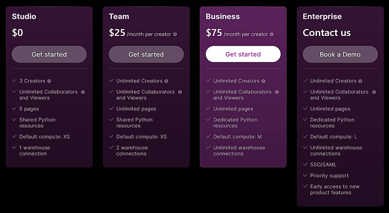Image resolution: width=389 pixels, height=213 pixels.
Task: Click the checkmark beside 5 pages in Studio
Action: point(14,109)
